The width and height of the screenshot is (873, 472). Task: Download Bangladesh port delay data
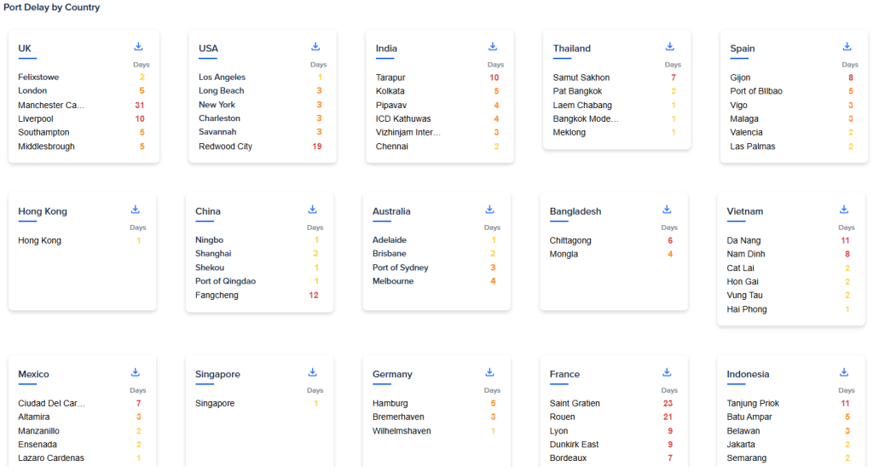click(x=667, y=210)
